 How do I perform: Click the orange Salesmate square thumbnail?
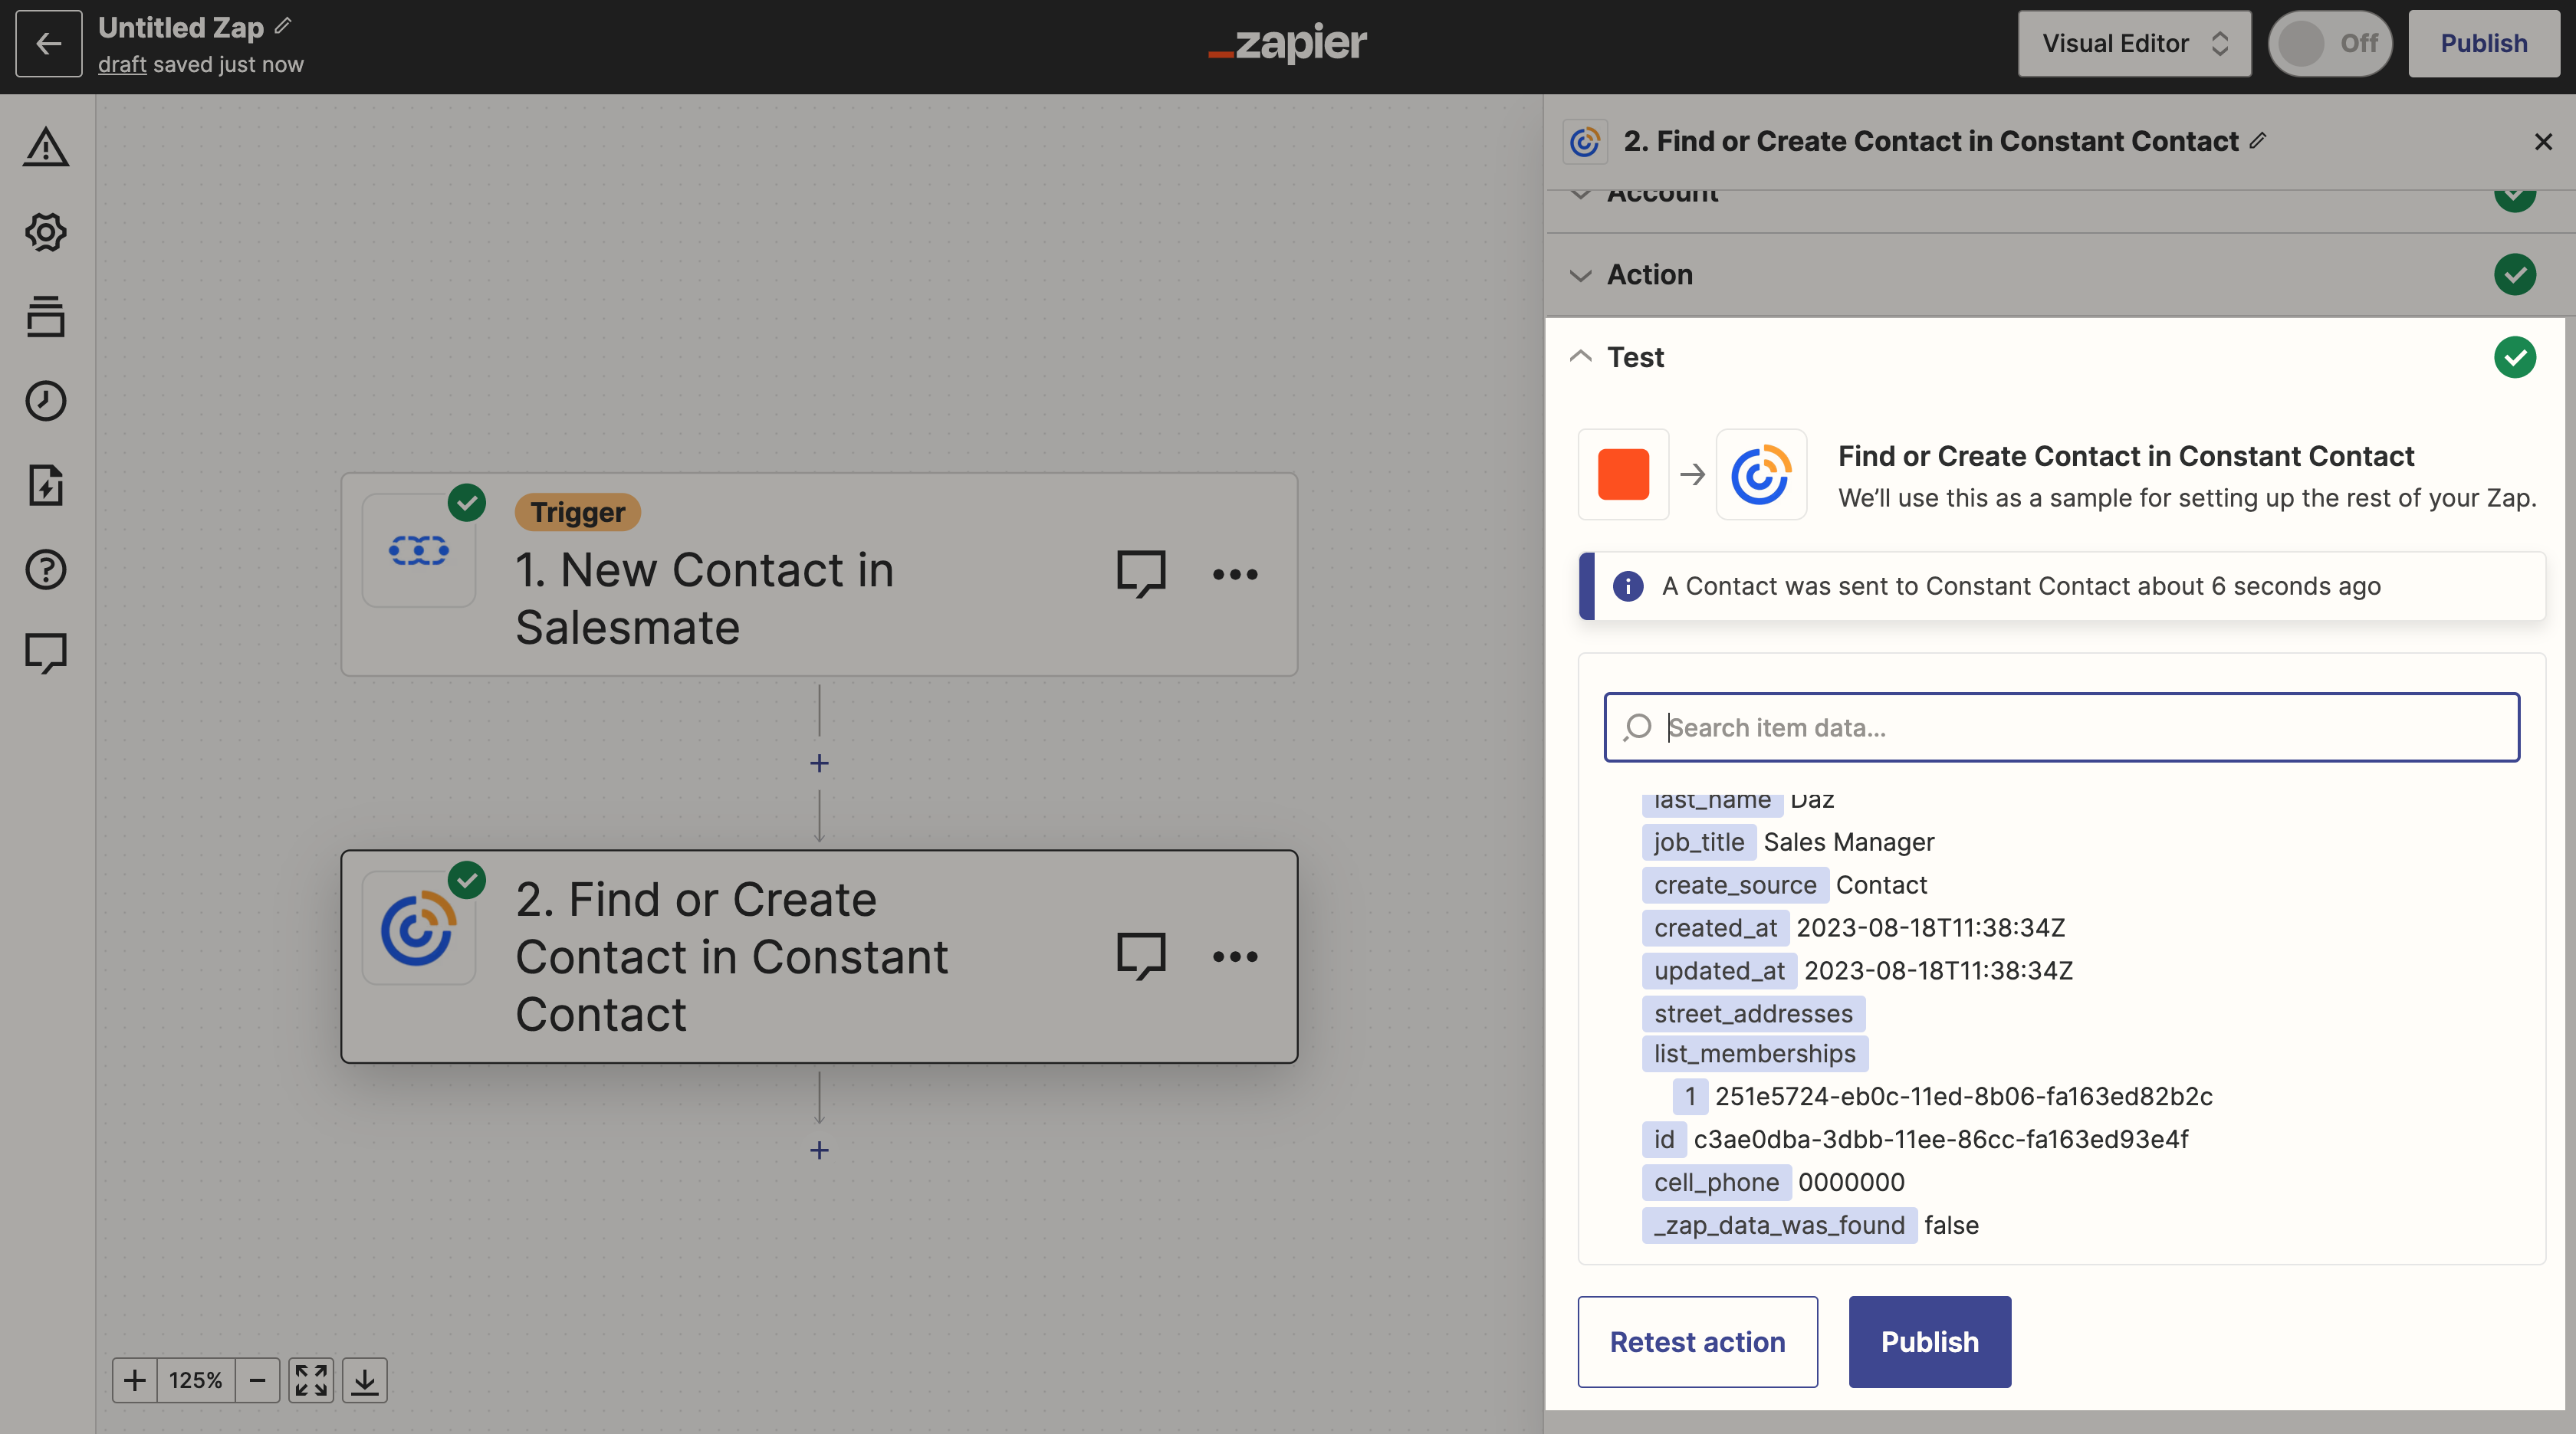[1623, 474]
